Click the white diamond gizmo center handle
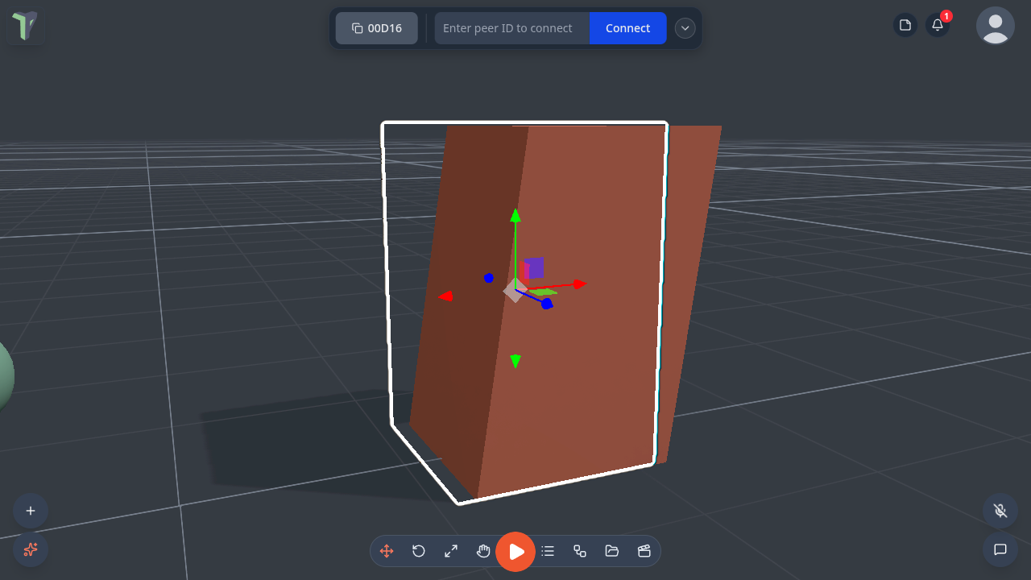Screen dimensions: 1031x580 [515, 290]
